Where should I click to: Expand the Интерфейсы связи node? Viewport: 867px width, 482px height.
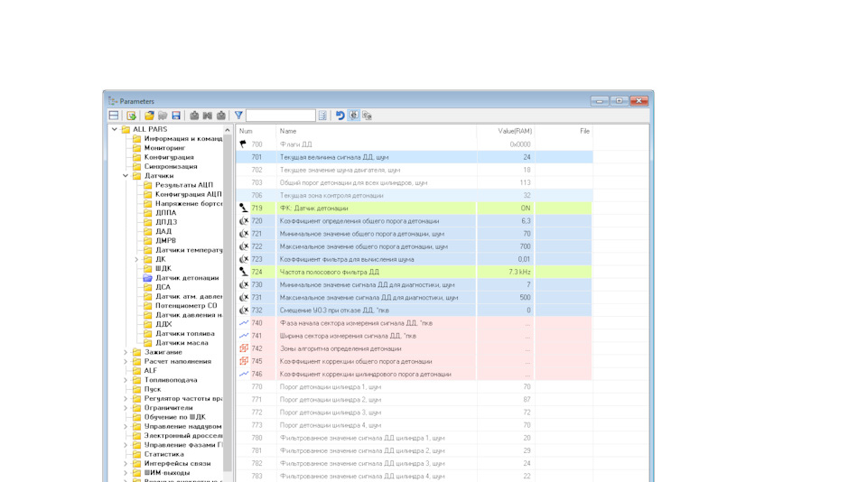126,464
